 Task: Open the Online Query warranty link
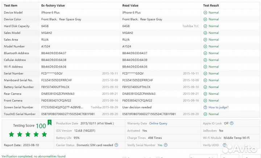[x=158, y=123]
